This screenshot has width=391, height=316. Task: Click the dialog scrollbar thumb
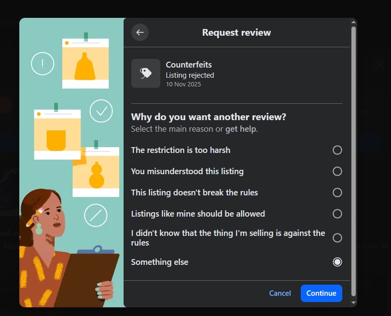(x=353, y=161)
